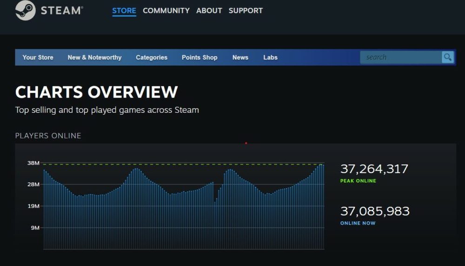465x266 pixels.
Task: Open the COMMUNITY tab
Action: [x=166, y=11]
